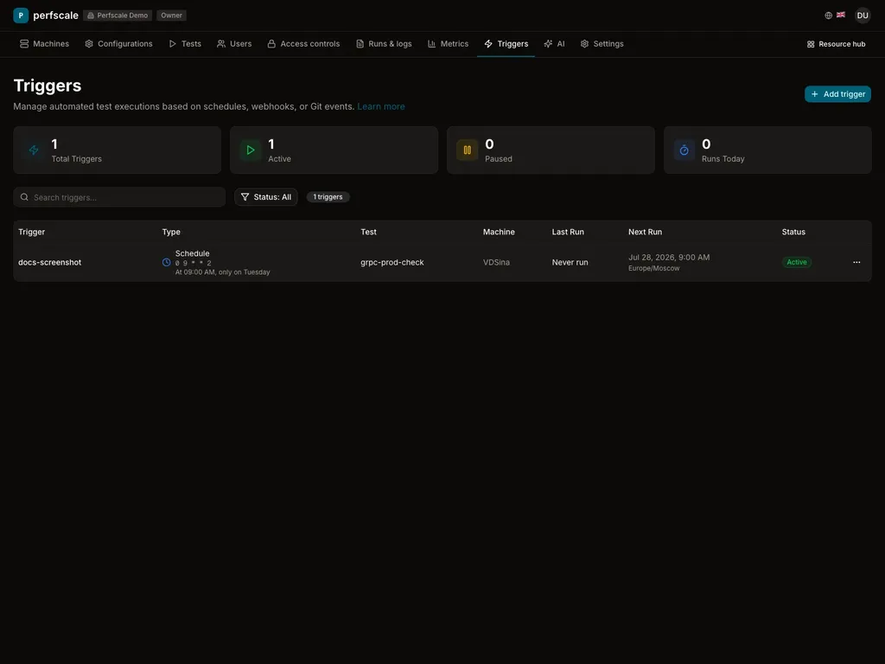This screenshot has height=664, width=885.
Task: Click the clock icon beside Schedule type
Action: [167, 262]
